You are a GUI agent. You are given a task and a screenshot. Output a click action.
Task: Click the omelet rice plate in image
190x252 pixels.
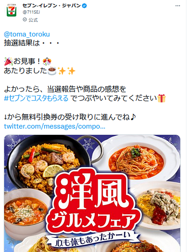coord(158,206)
